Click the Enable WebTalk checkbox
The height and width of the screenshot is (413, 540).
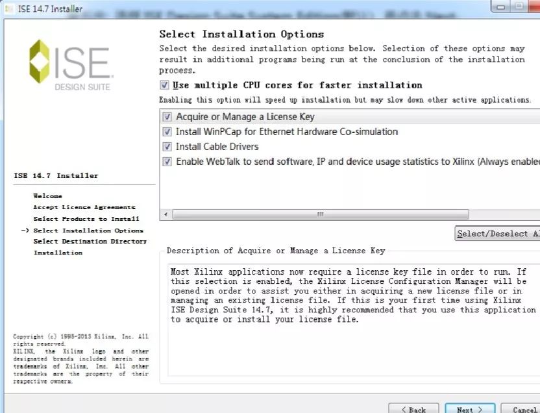167,162
